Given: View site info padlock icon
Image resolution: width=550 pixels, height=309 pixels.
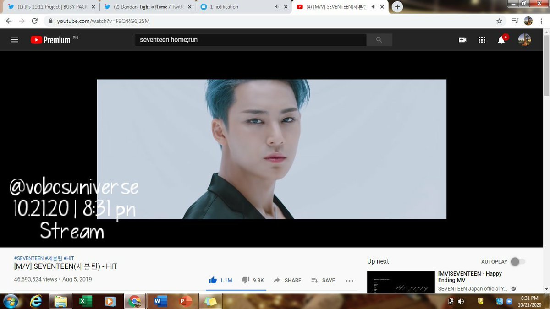Looking at the screenshot, I should 50,21.
